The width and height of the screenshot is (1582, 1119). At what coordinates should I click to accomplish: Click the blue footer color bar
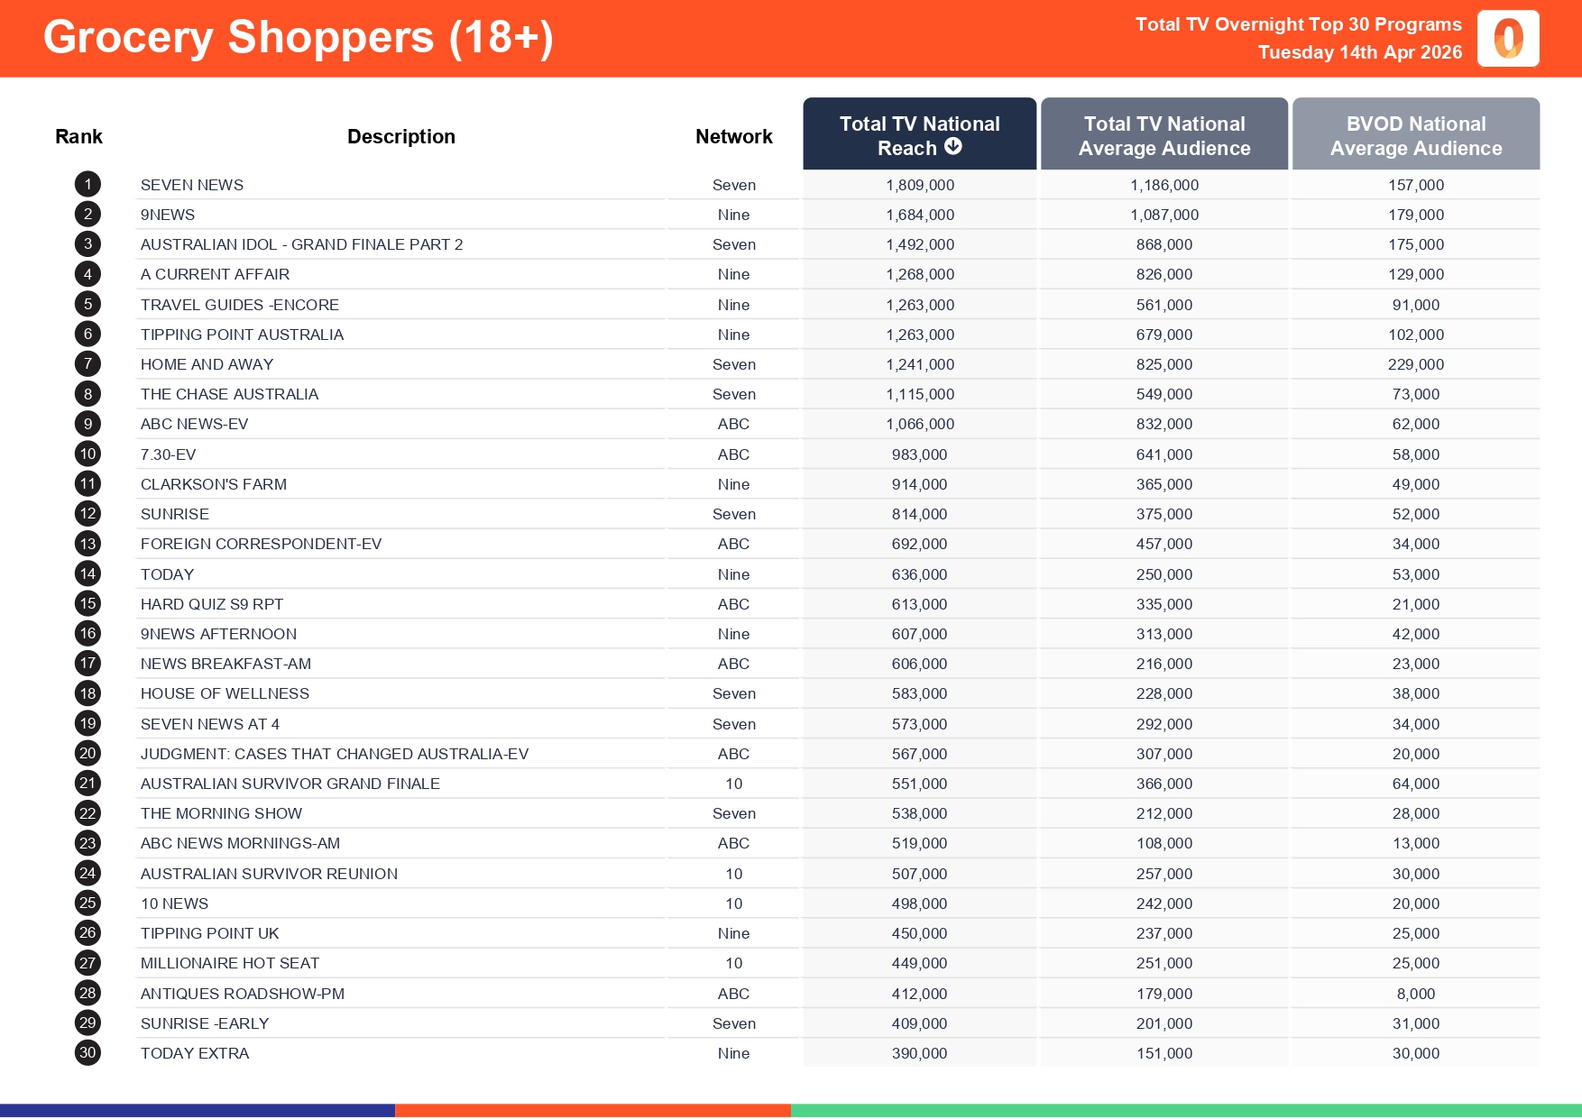pos(197,1111)
